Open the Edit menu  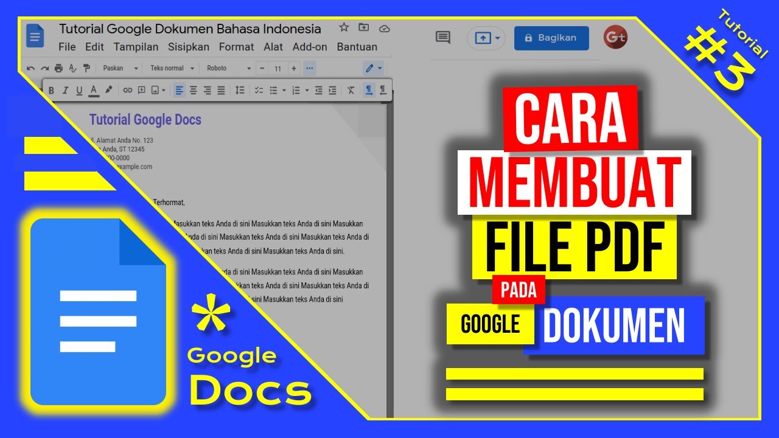(x=94, y=47)
